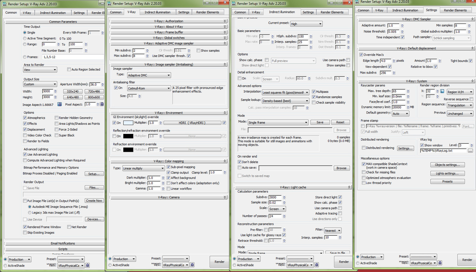Open the Catmull-Rom filter dropdown
The height and width of the screenshot is (272, 476).
149,88
